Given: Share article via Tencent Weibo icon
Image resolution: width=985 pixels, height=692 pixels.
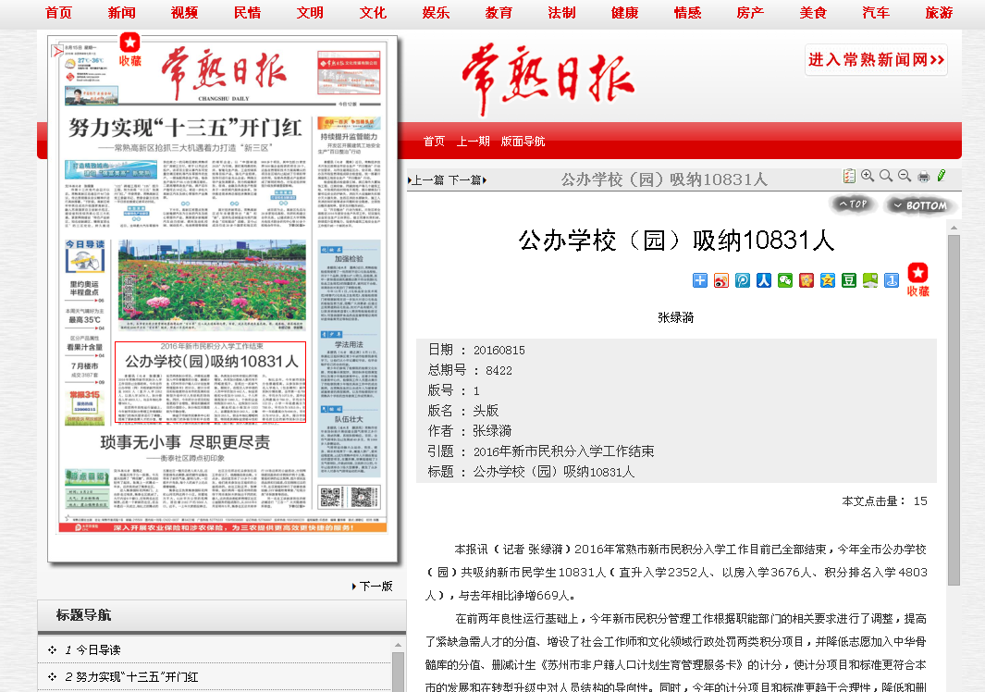Looking at the screenshot, I should (x=743, y=280).
